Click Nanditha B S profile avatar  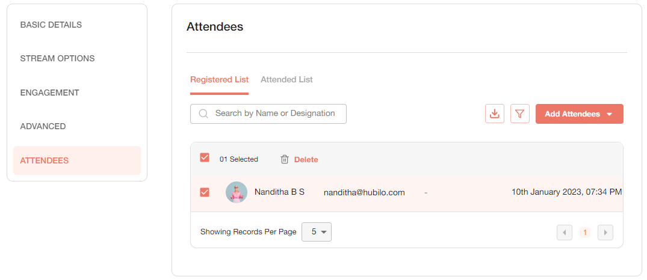[x=237, y=192]
